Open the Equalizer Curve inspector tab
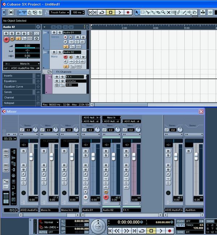Screen dimensions: 217x235 [19, 87]
